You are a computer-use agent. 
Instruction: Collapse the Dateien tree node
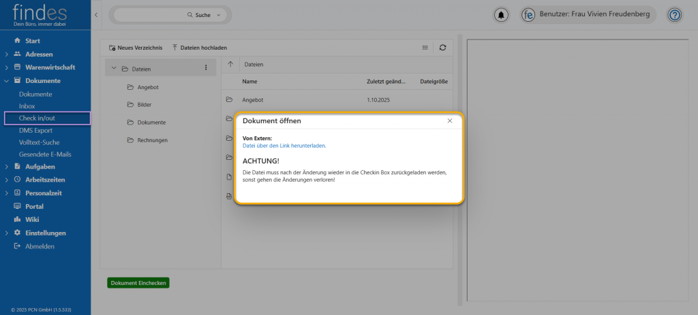pos(114,68)
